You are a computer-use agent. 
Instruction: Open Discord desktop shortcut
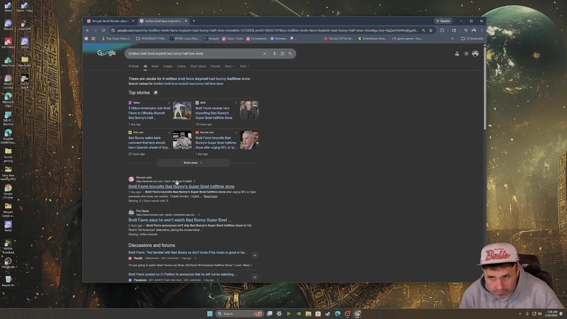[x=8, y=25]
